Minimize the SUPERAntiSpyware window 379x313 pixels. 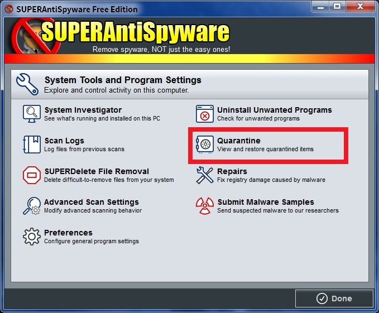tap(320, 7)
